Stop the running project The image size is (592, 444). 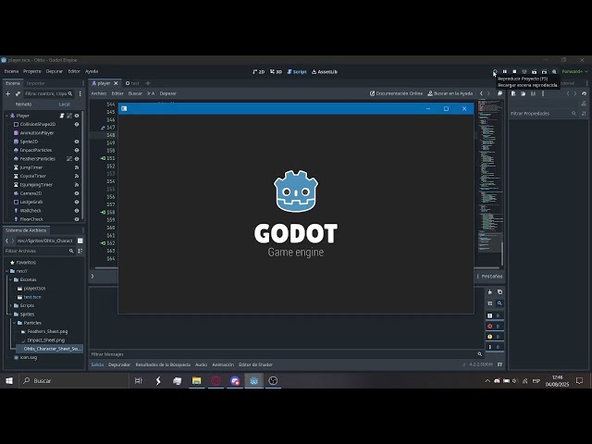pyautogui.click(x=514, y=71)
